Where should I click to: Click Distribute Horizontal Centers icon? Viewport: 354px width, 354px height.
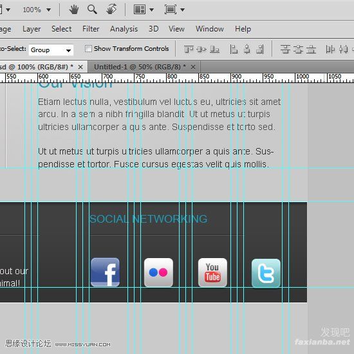(x=344, y=49)
